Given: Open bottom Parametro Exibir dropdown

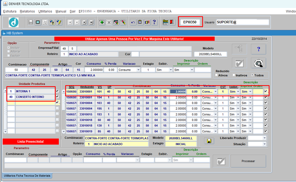Looking at the screenshot, I should coord(169,160).
